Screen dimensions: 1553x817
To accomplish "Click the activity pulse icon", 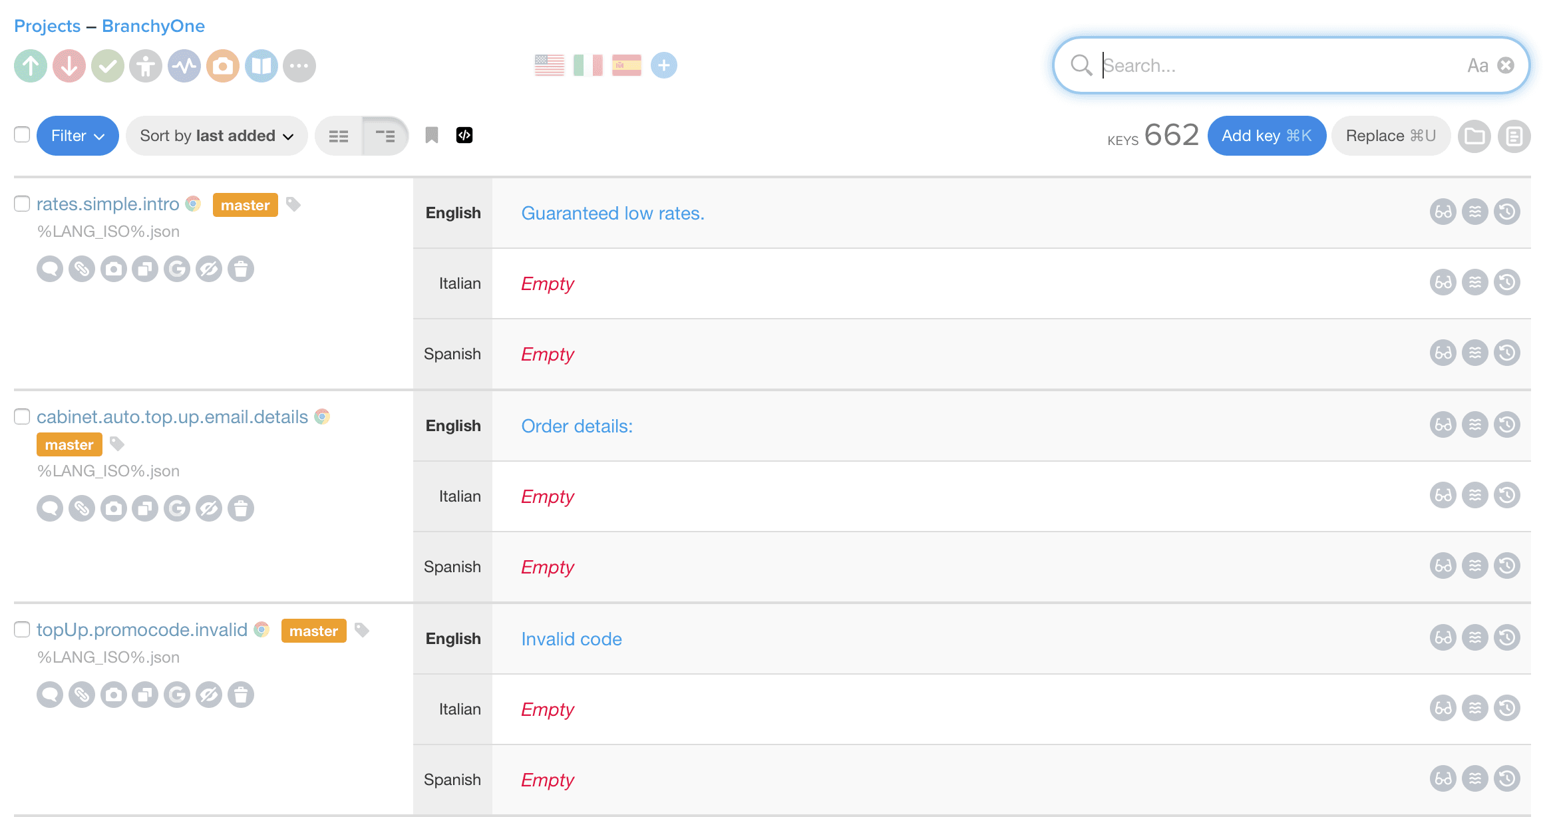I will click(x=184, y=66).
